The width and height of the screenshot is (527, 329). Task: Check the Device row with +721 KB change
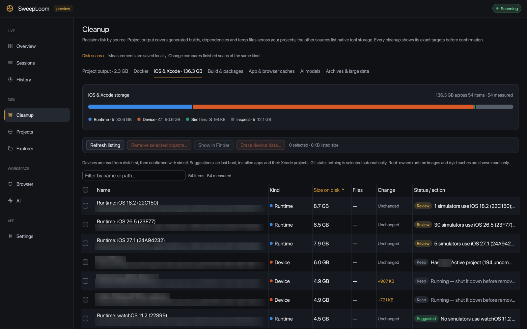(85, 300)
